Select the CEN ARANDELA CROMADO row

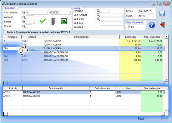[84, 60]
